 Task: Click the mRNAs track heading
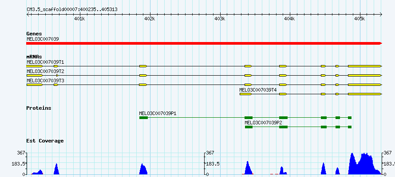tap(34, 57)
